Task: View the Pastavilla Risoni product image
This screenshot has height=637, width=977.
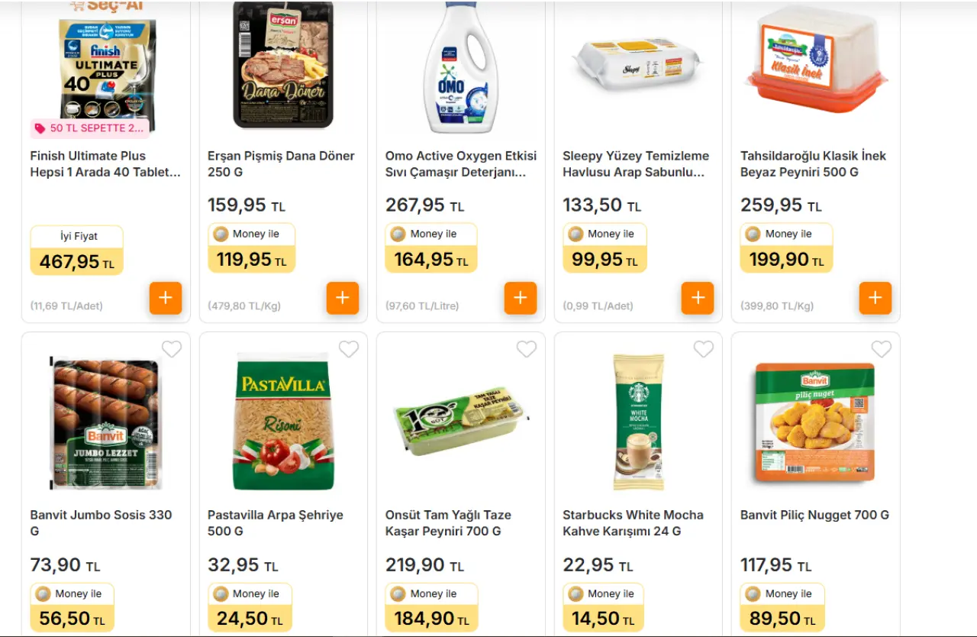Action: tap(283, 422)
